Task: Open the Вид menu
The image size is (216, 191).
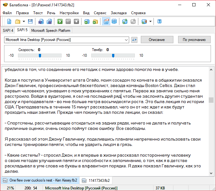Action: [x=86, y=13]
